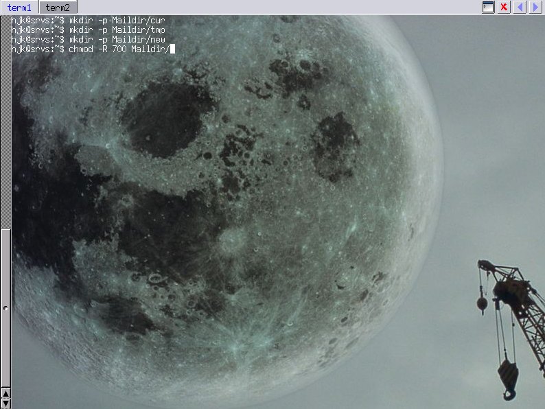545x409 pixels.
Task: Click the left blue arrow icon
Action: (x=520, y=7)
